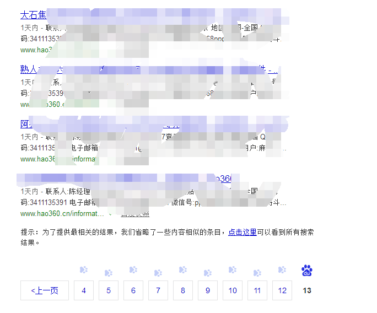This screenshot has height=313, width=377.
Task: Open results page 10
Action: click(x=233, y=290)
